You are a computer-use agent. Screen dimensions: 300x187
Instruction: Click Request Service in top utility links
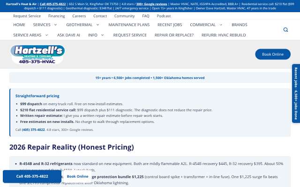click(x=27, y=16)
